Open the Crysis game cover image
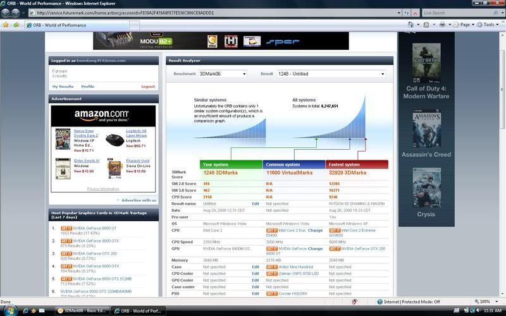The image size is (506, 316). [x=426, y=188]
